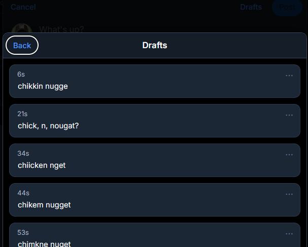Open the 'chikkin nugge' draft
Viewport: 308px width, 247px height.
(x=155, y=81)
